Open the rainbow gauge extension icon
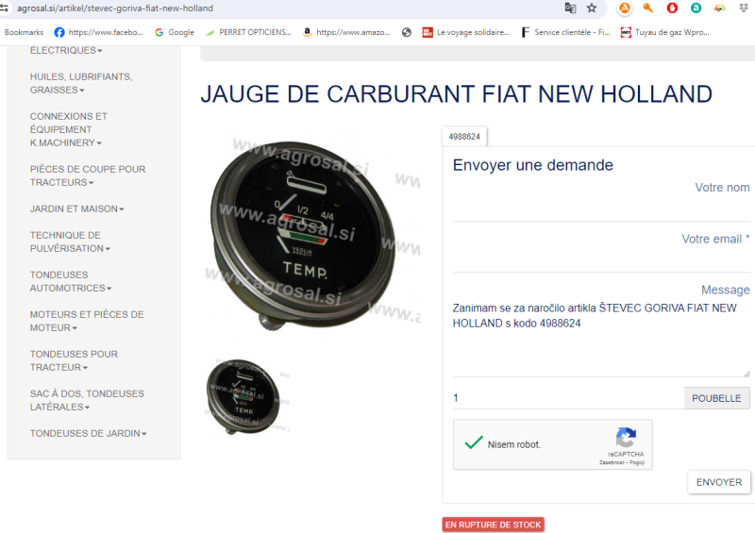Viewport: 755px width, 533px height. click(720, 8)
